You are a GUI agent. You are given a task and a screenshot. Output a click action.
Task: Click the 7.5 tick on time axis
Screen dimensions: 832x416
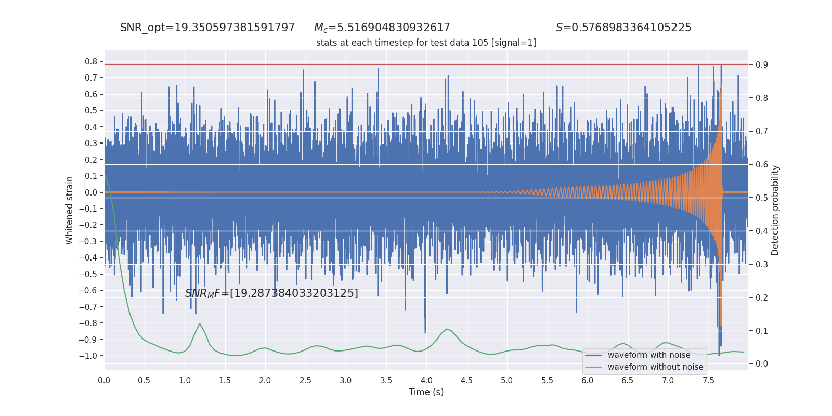708,380
